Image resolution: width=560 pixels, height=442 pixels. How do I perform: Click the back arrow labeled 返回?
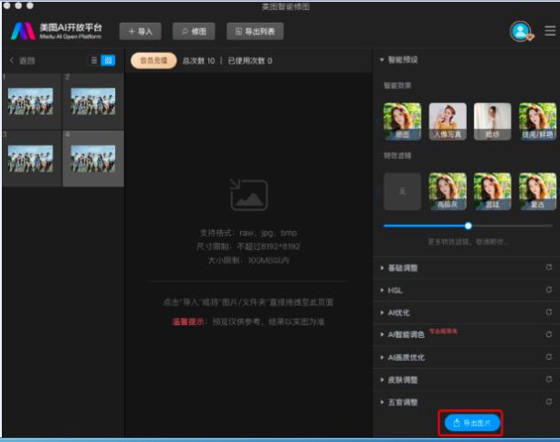click(x=22, y=60)
